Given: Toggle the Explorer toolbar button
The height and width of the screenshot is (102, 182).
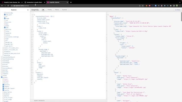Looking at the screenshot, I should (x=65, y=10).
